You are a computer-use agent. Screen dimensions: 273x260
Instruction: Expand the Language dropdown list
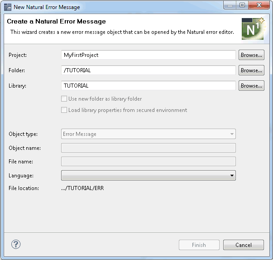(232, 176)
